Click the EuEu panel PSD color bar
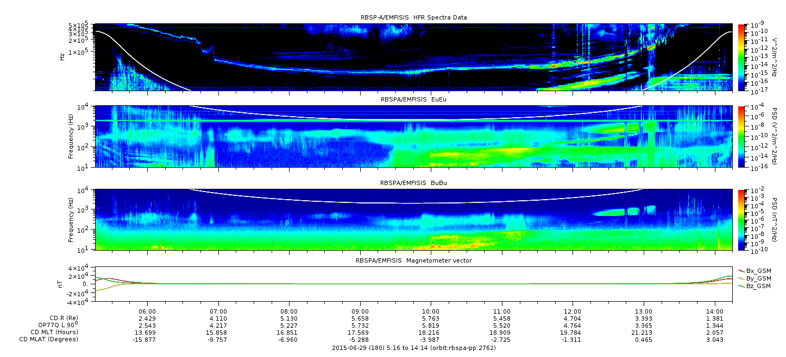 pyautogui.click(x=741, y=136)
